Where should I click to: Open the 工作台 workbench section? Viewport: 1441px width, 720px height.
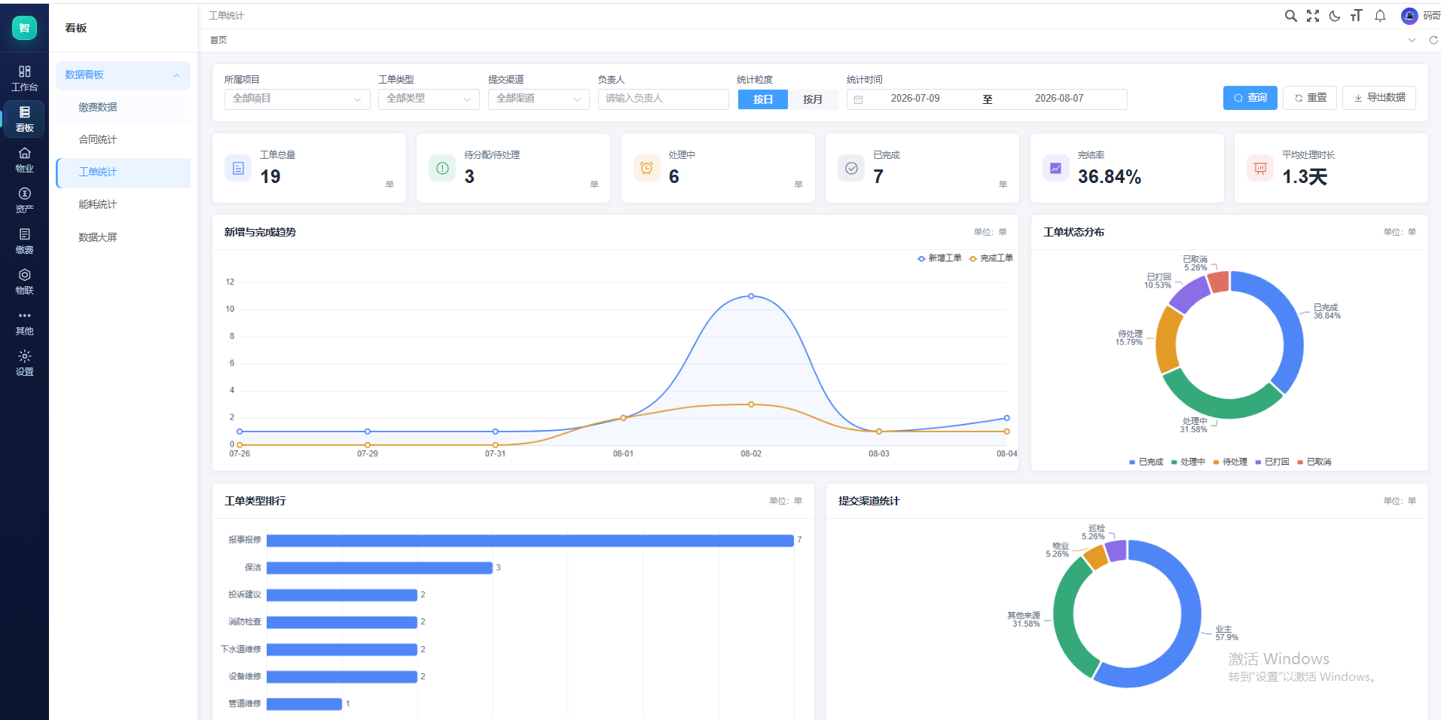tap(24, 78)
